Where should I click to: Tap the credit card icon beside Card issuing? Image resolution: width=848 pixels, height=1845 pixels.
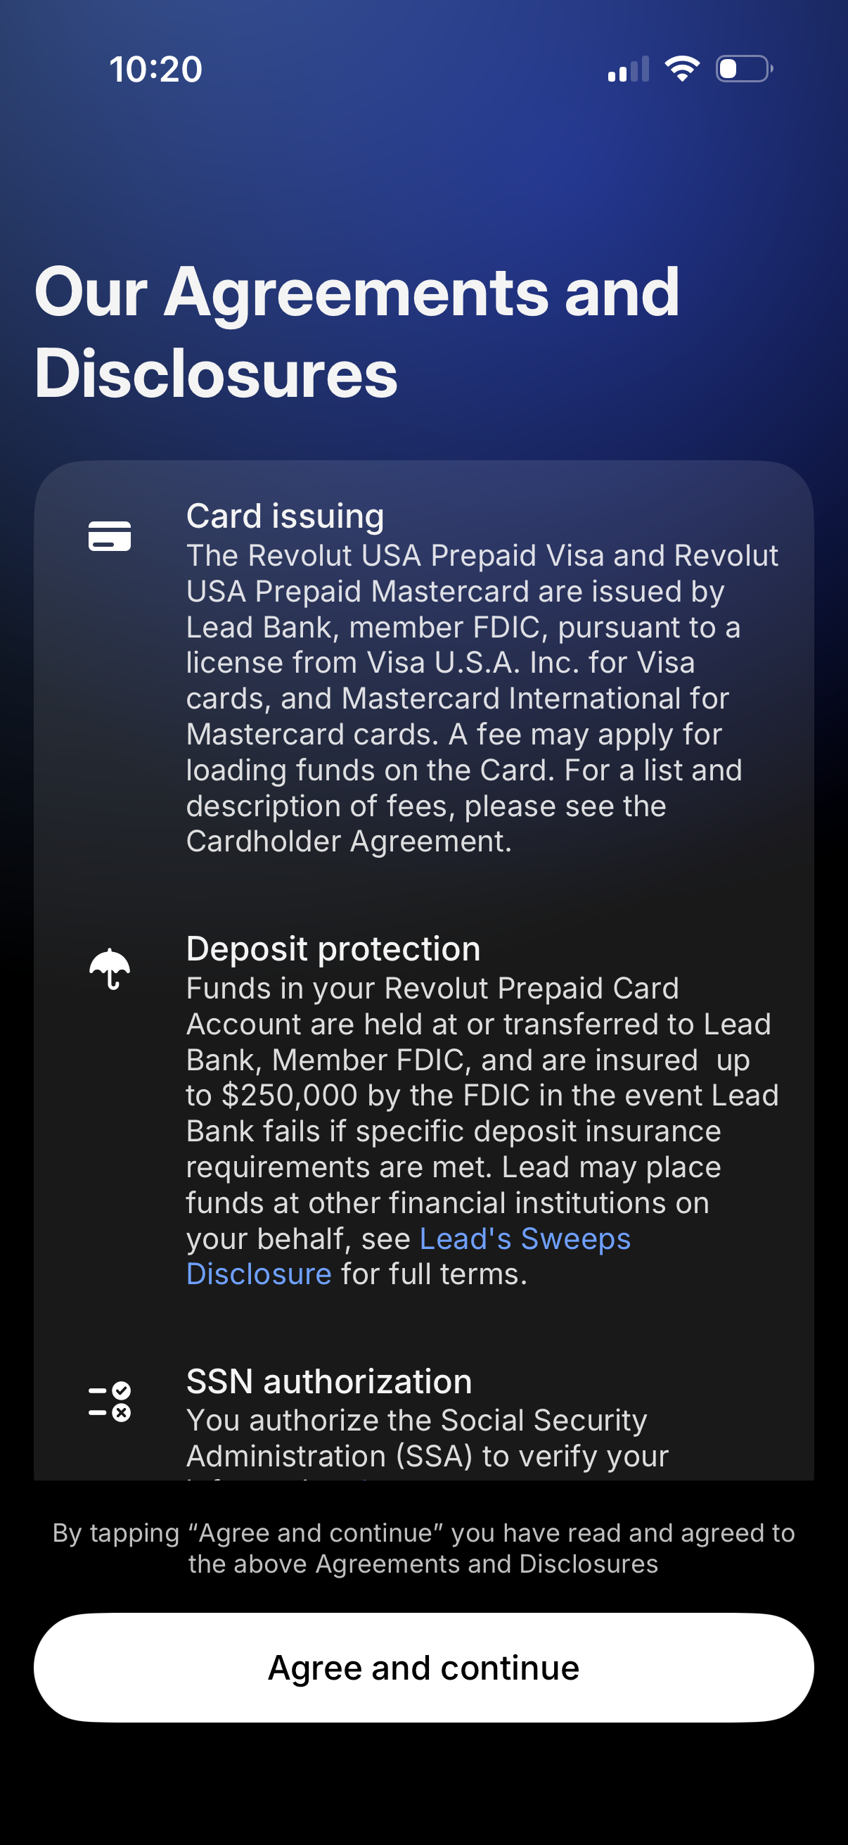(x=110, y=535)
